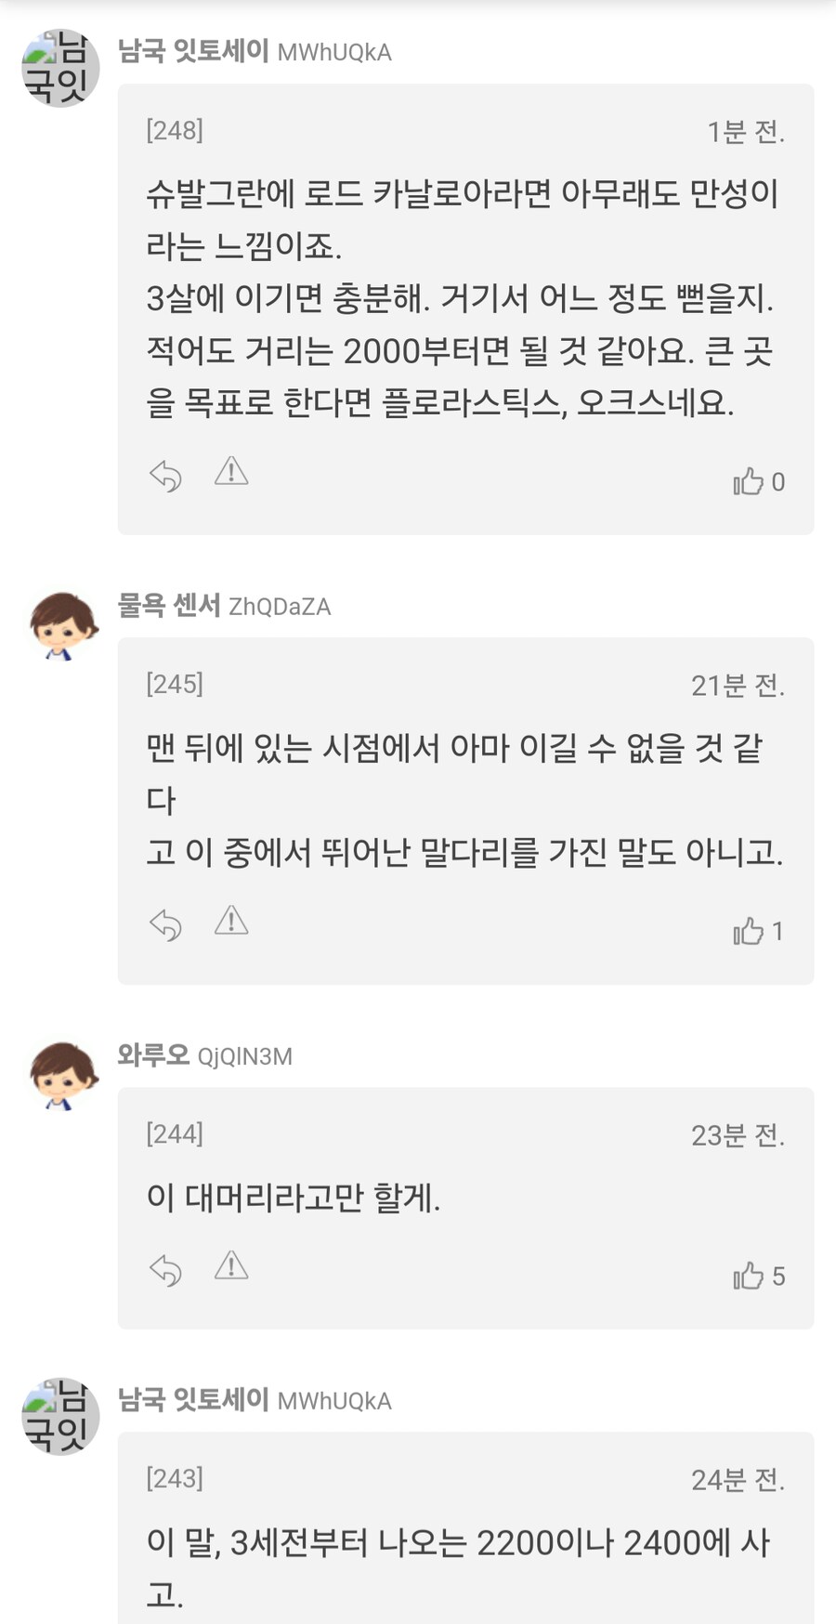Click top 남국 잇토세이 avatar image
Screen dimensions: 836x1624
click(59, 69)
